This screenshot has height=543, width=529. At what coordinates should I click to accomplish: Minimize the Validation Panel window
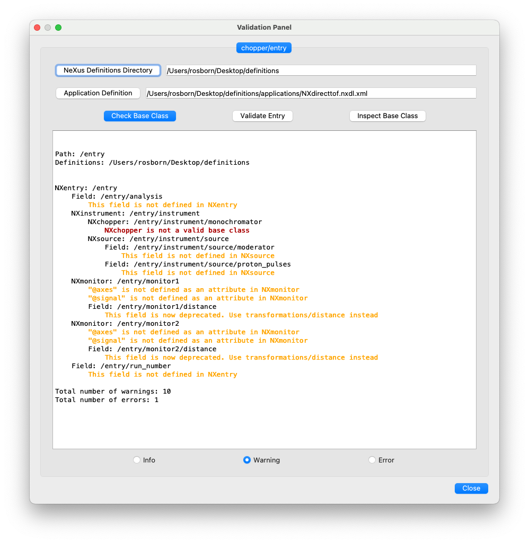pos(48,28)
